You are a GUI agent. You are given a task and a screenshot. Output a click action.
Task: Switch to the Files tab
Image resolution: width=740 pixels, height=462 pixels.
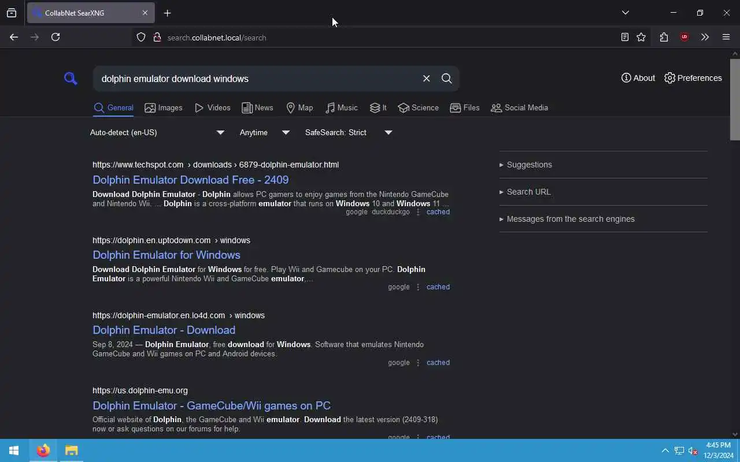(465, 108)
